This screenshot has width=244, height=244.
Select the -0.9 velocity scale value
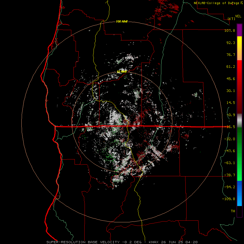coord(231,115)
